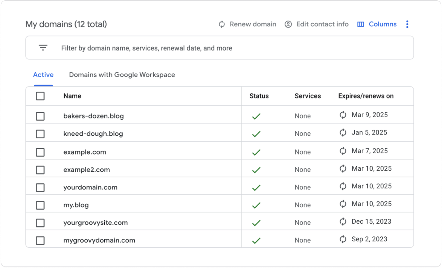The image size is (442, 268).
Task: Click status checkmark for bakers-dozen.blog
Action: click(256, 116)
